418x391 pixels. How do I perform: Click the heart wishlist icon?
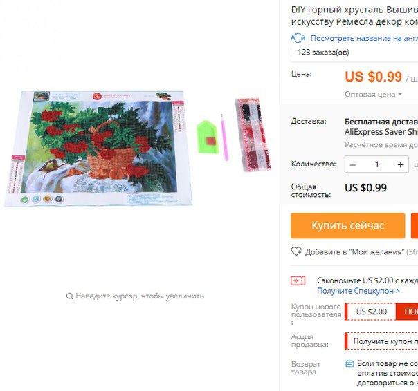(296, 251)
